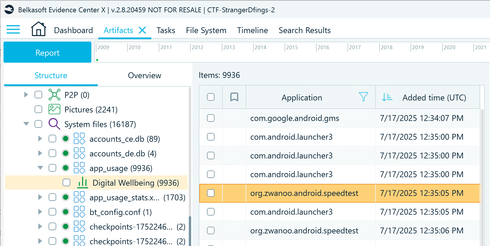Screen dimensions: 490x246
Task: Click green status dot beside app_usage (9936)
Action: coord(66,168)
